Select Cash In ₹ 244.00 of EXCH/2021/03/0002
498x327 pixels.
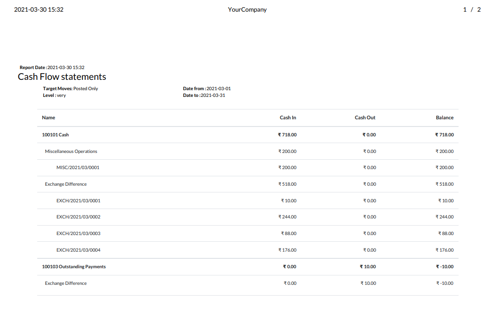[x=287, y=217]
